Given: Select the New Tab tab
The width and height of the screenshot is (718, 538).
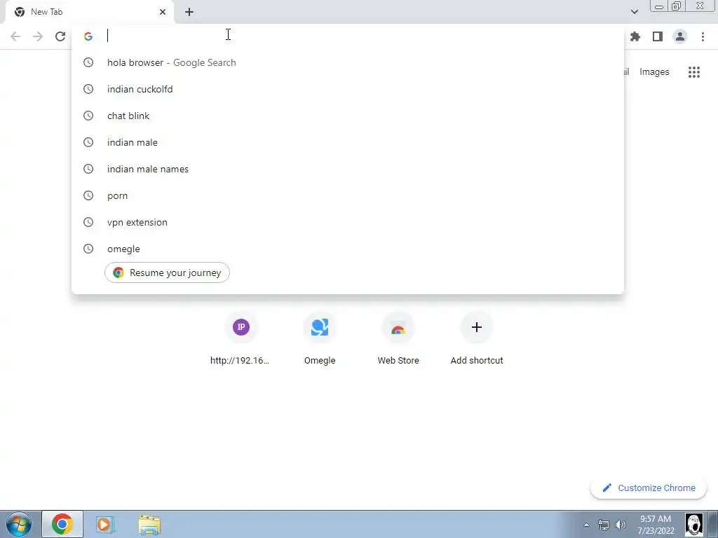Looking at the screenshot, I should point(89,12).
